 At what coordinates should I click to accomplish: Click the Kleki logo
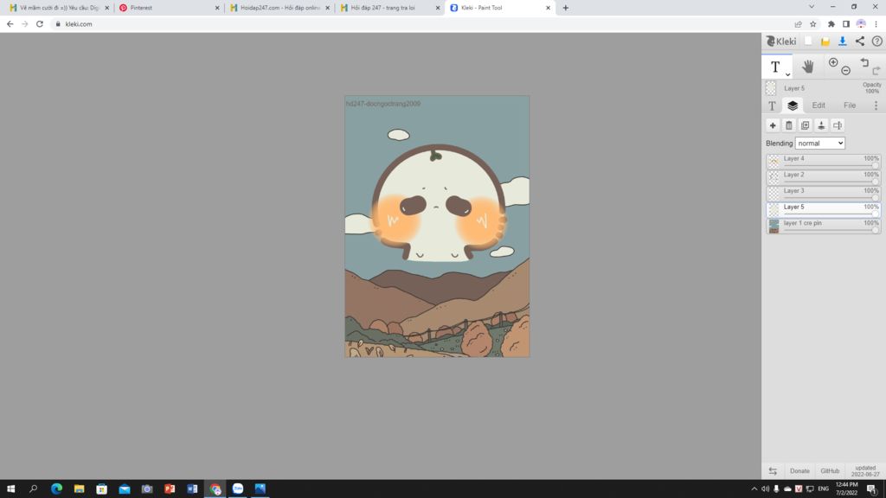tap(781, 41)
